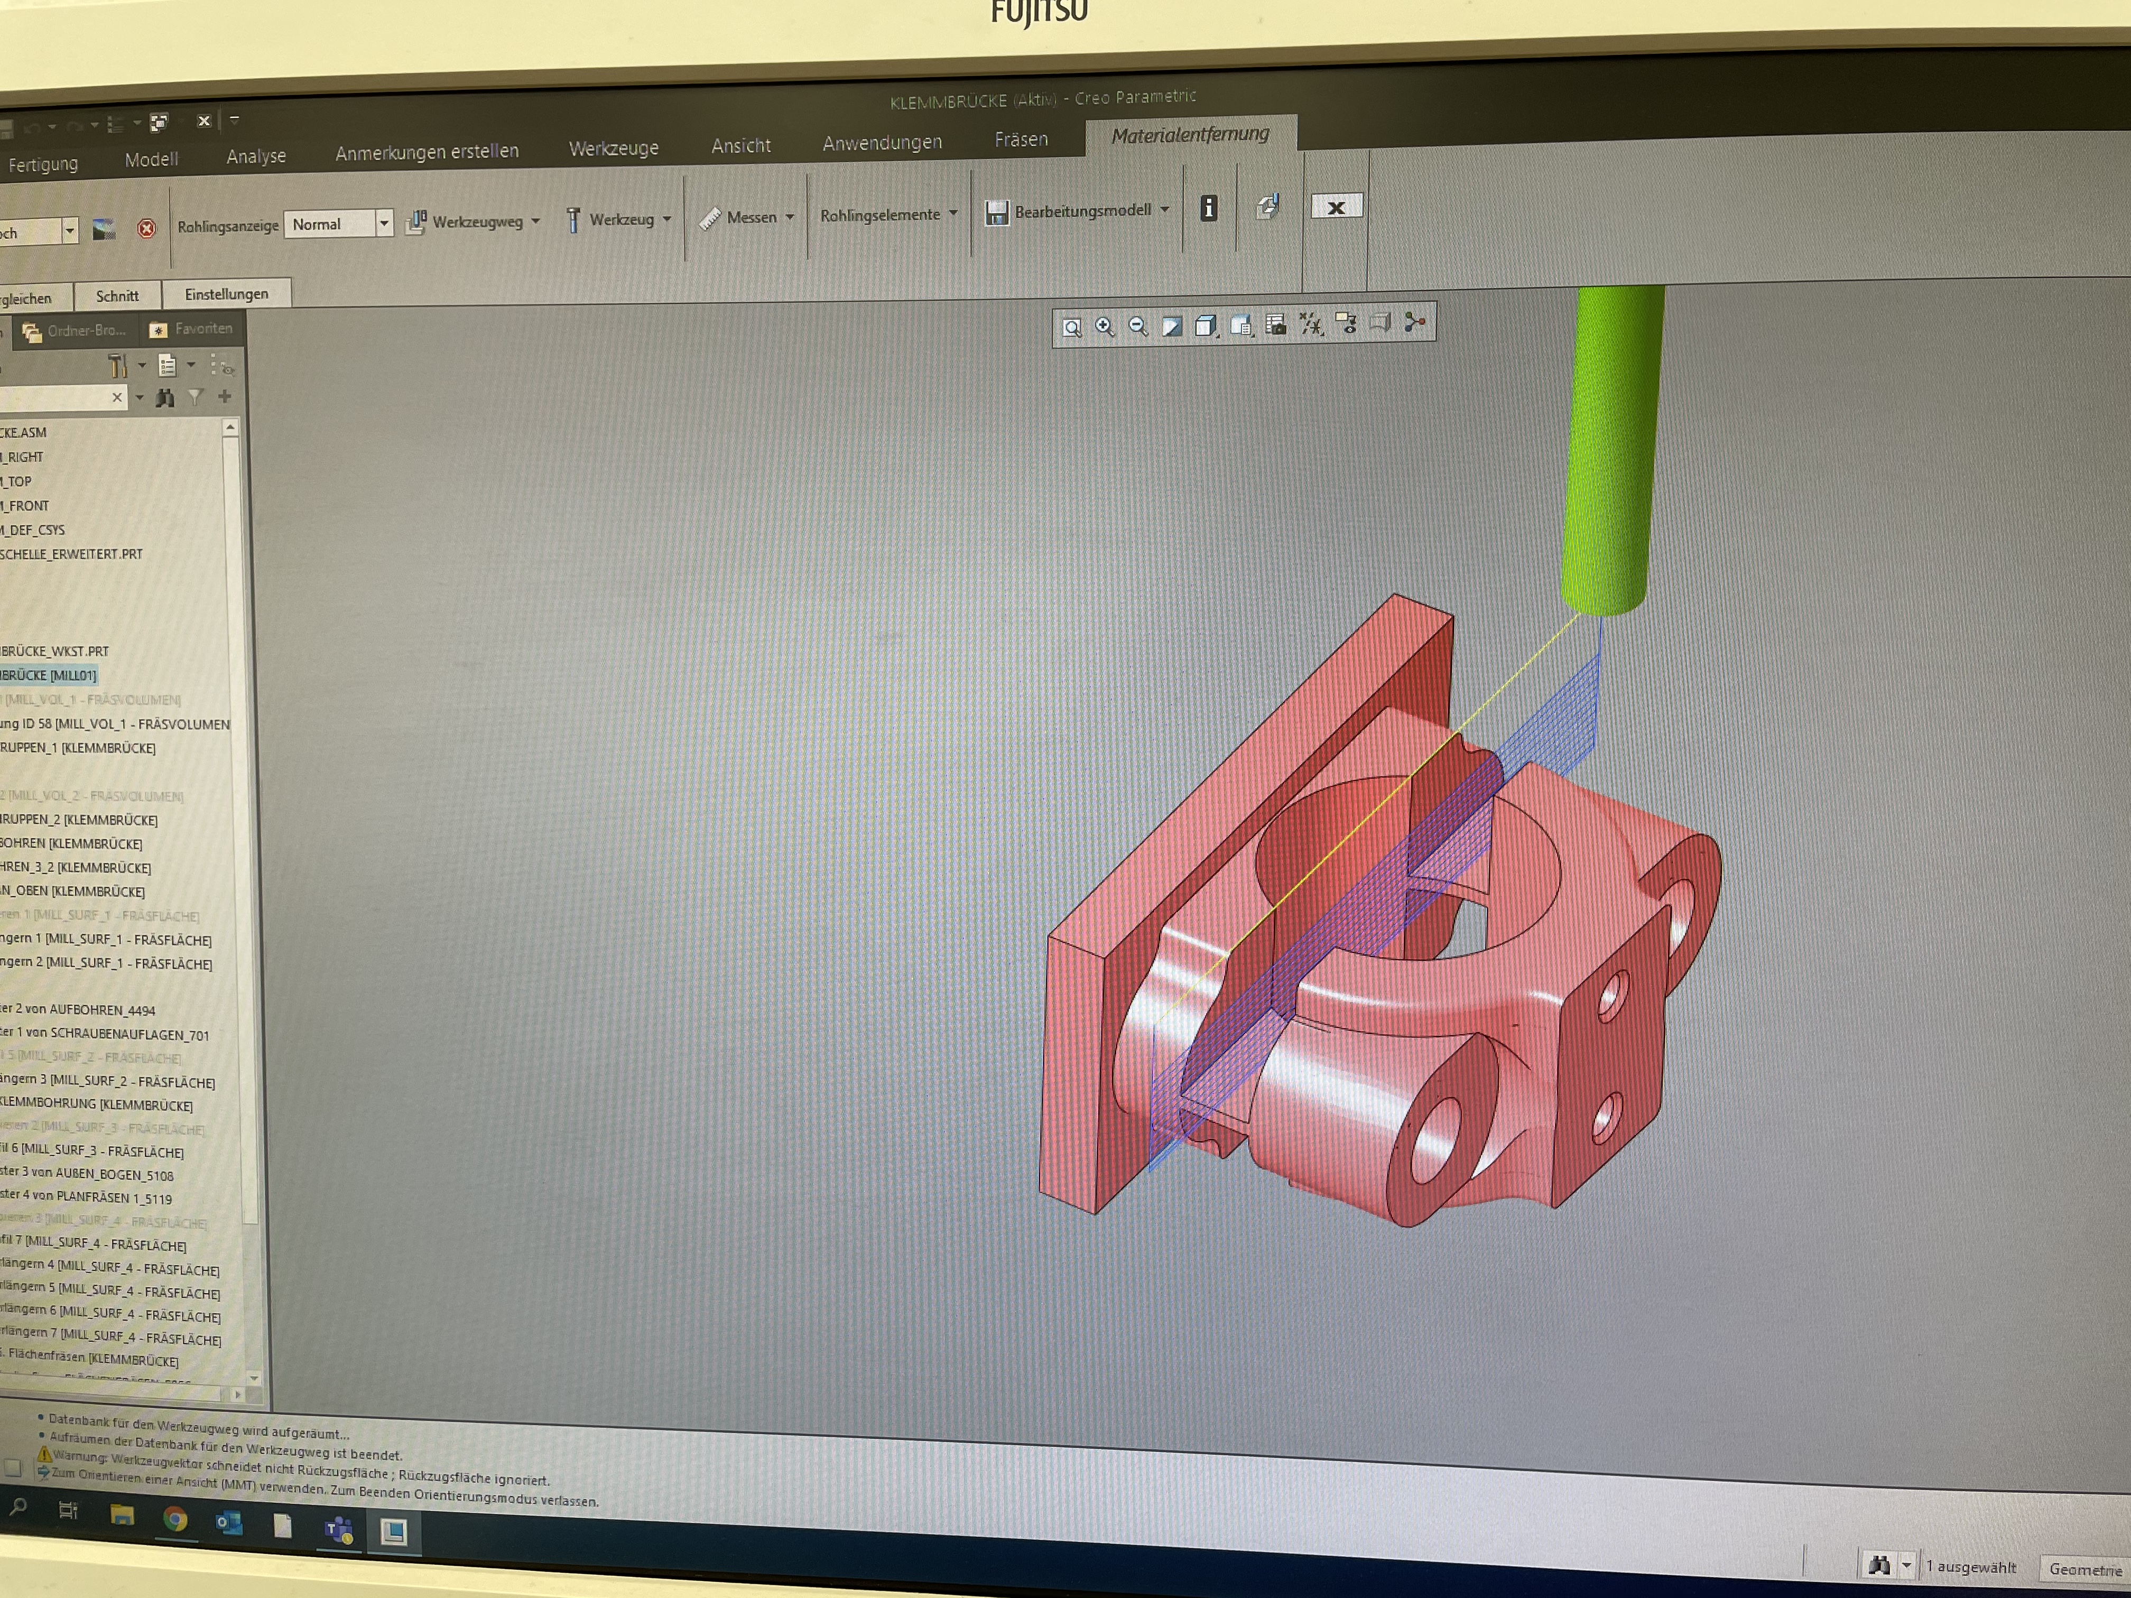Toggle datum display filters icon
The image size is (2131, 1598).
(1311, 323)
